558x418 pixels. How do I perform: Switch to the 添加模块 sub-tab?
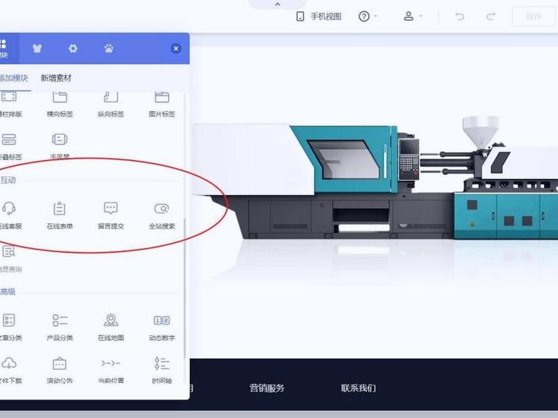(13, 78)
